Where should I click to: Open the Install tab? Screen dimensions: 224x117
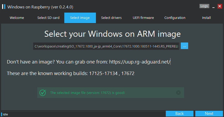[206, 18]
